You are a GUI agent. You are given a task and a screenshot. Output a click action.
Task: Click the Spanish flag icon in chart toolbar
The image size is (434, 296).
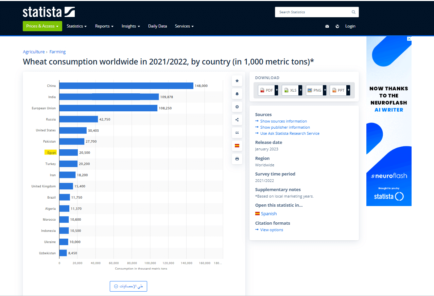click(237, 146)
